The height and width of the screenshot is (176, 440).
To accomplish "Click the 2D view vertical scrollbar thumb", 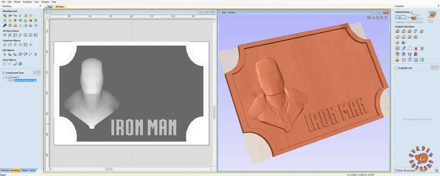I will [214, 113].
